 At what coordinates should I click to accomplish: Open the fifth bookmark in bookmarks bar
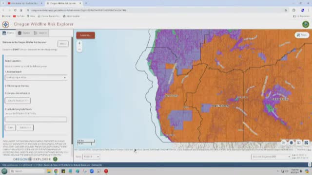point(71,16)
